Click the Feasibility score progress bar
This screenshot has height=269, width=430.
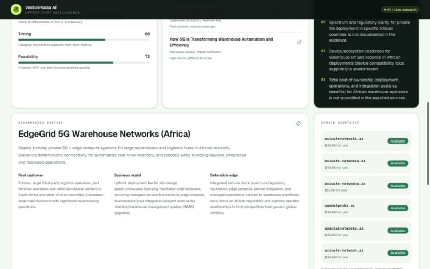pos(84,62)
